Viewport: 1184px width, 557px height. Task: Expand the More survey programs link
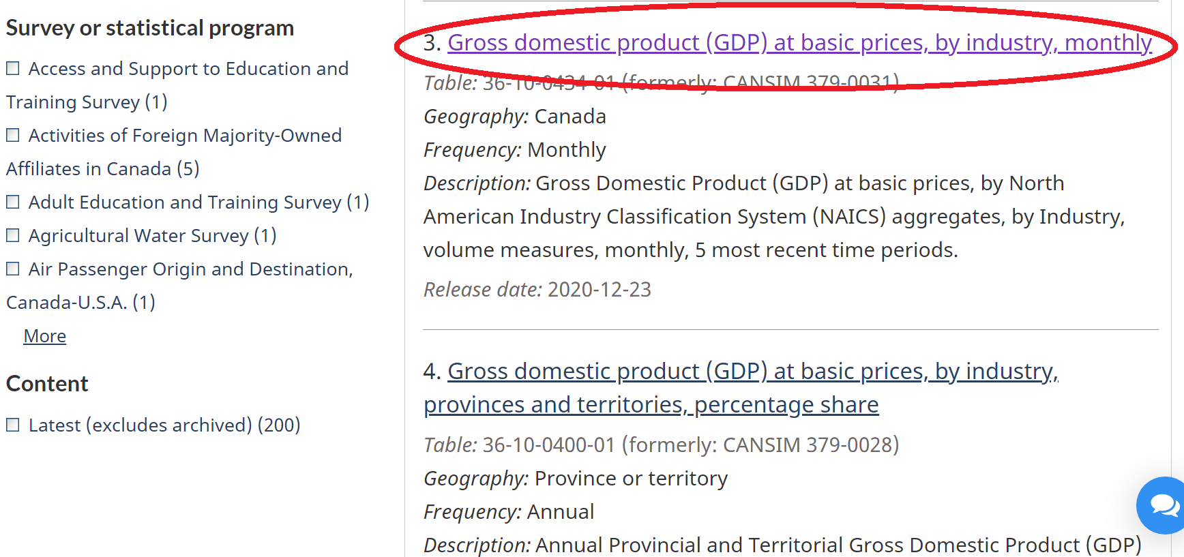coord(45,336)
